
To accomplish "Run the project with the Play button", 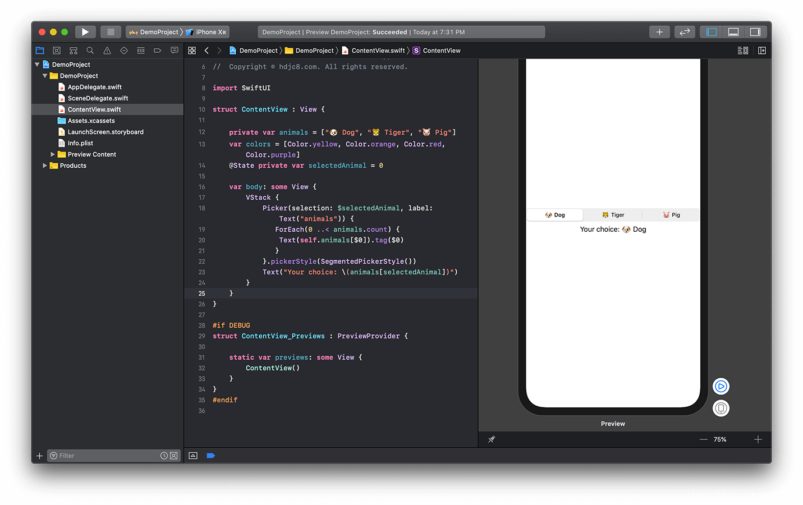I will (85, 32).
